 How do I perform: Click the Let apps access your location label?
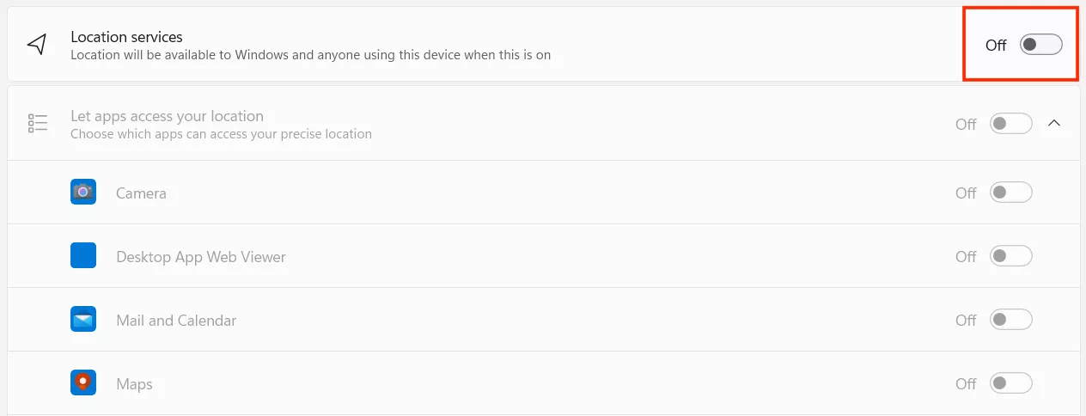(167, 116)
